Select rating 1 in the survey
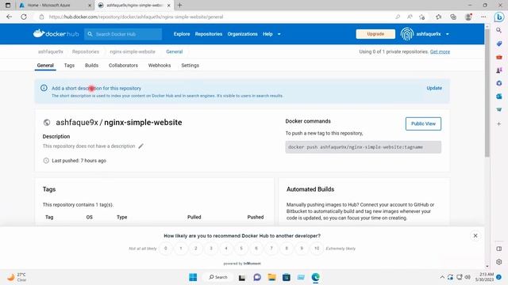This screenshot has height=285, width=508. point(181,249)
